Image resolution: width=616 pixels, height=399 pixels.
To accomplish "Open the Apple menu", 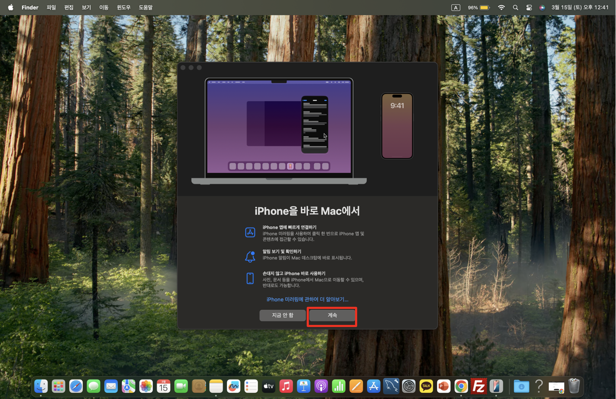I will 10,7.
